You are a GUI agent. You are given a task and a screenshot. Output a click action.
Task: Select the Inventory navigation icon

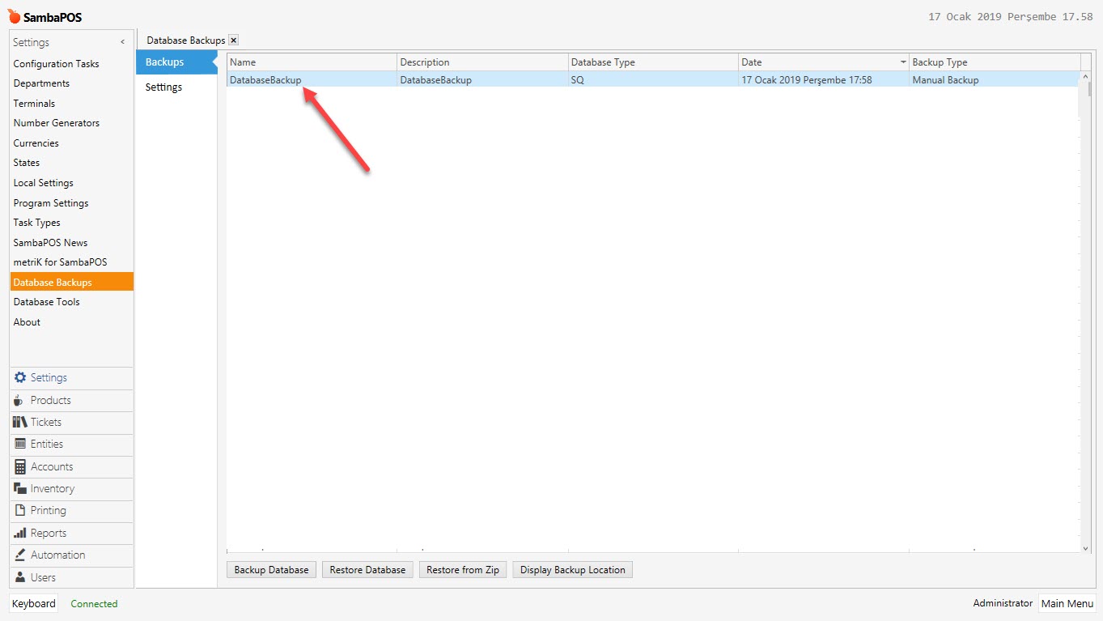tap(19, 488)
